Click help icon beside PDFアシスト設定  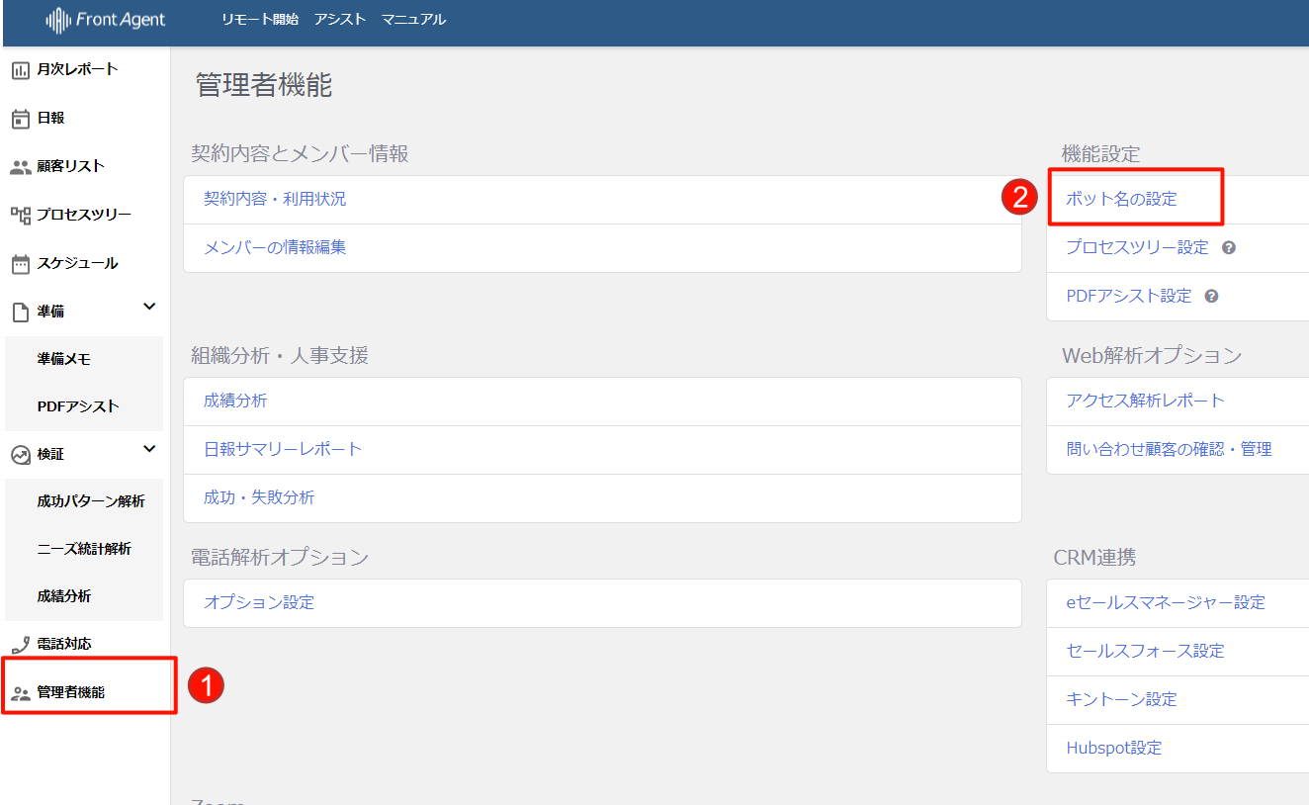(1211, 297)
